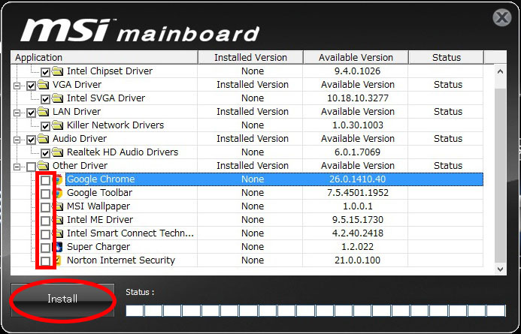This screenshot has width=521, height=334.
Task: Enable the Norton Internet Security checkbox
Action: [x=46, y=260]
